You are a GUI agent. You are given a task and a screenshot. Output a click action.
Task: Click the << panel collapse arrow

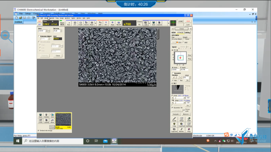point(172,29)
